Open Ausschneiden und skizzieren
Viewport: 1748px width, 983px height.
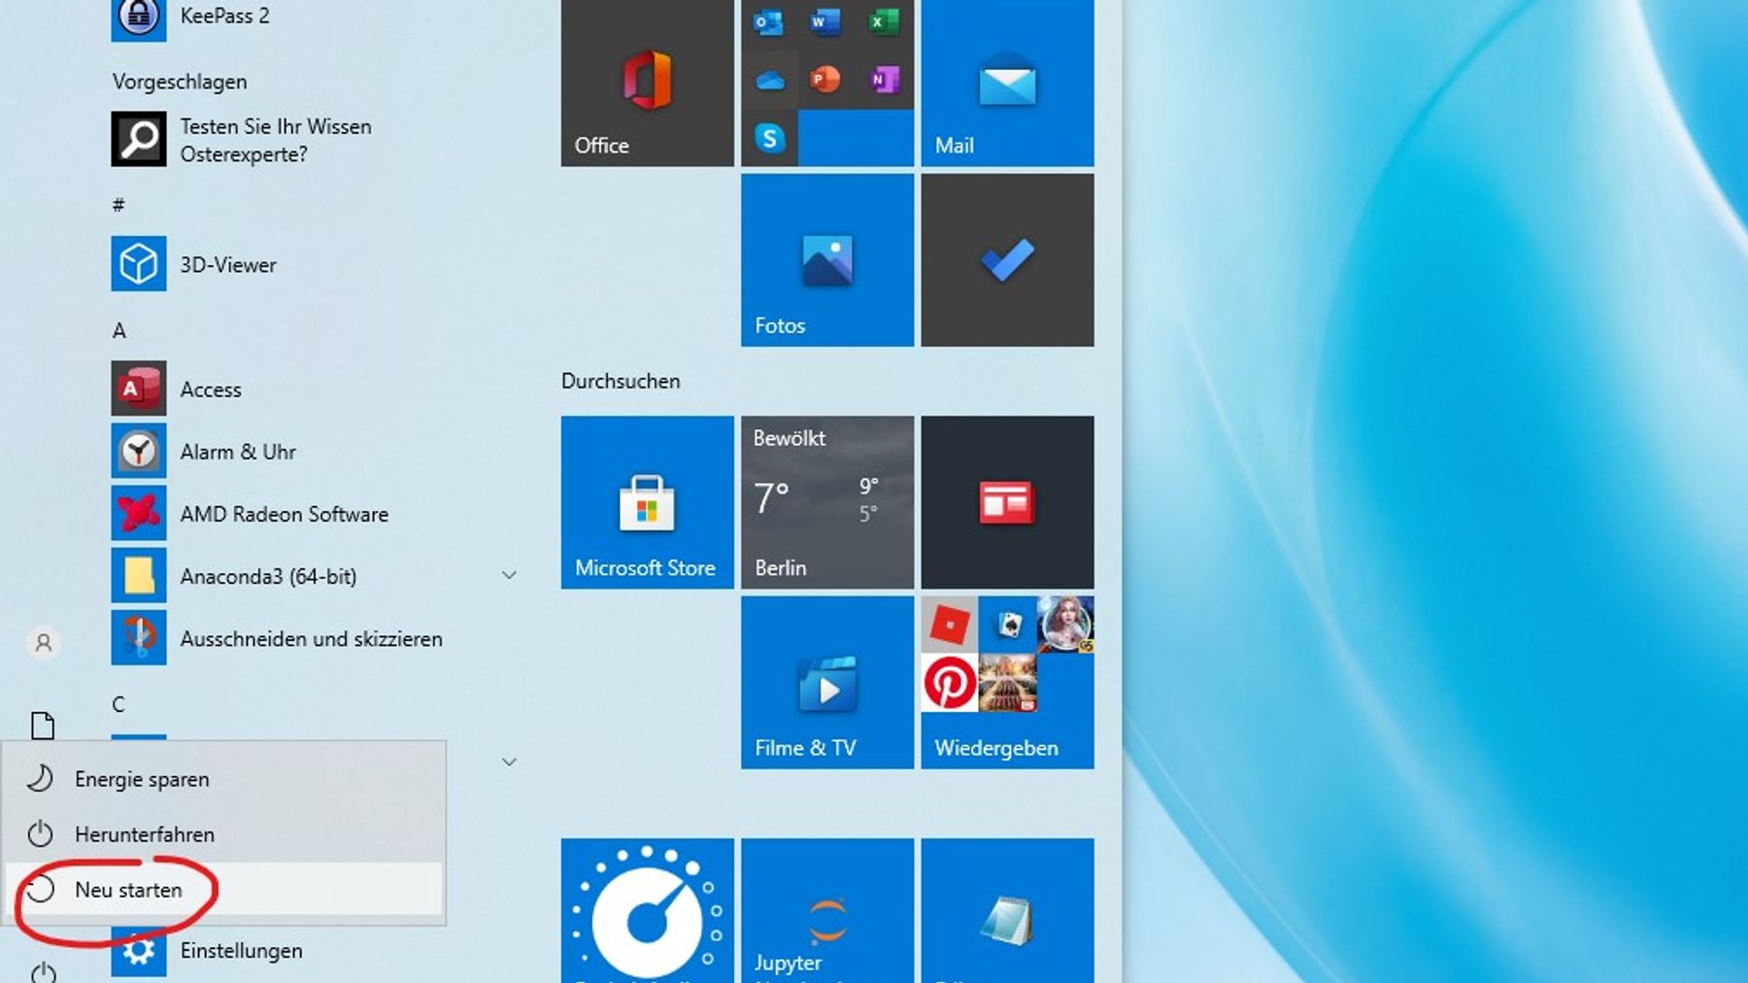click(311, 637)
